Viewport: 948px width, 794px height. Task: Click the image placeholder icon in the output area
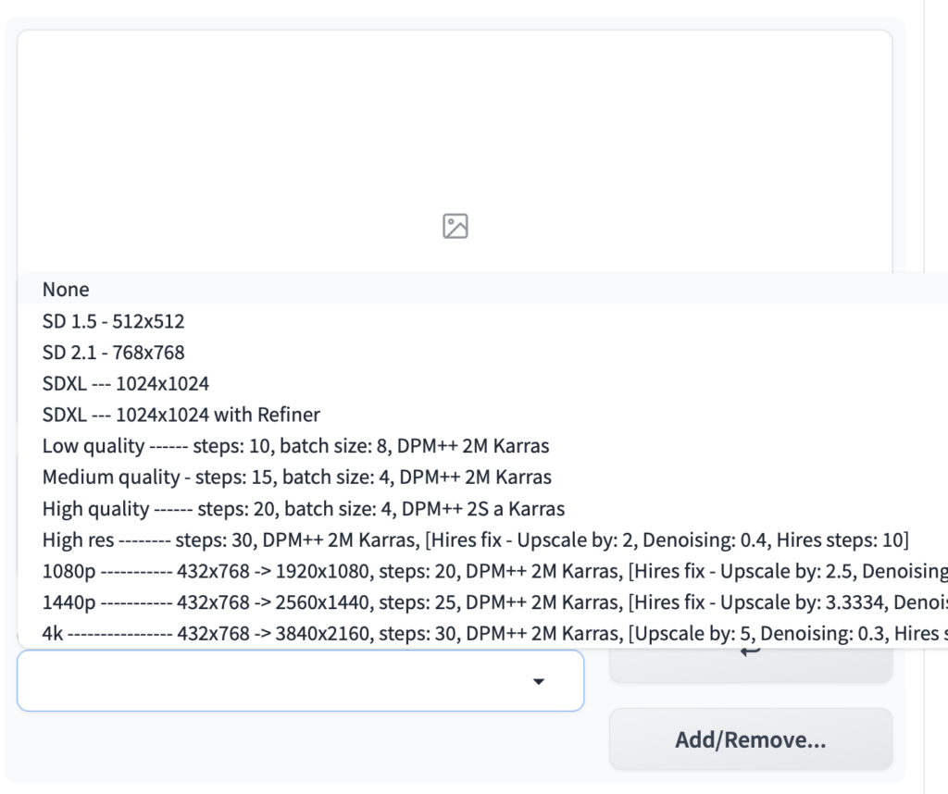pos(455,226)
